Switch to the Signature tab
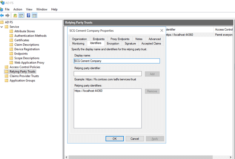 click(x=130, y=43)
